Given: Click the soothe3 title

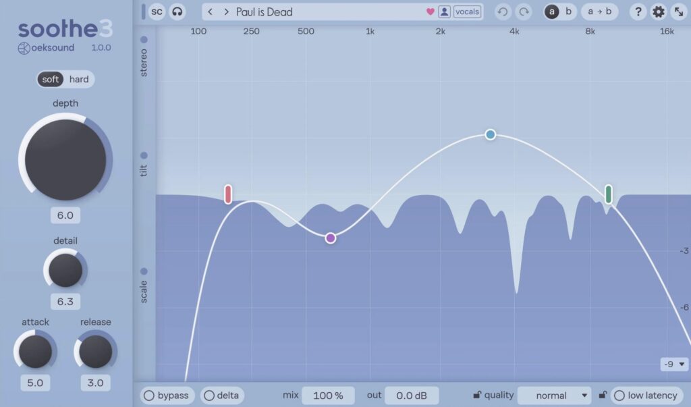Looking at the screenshot, I should coord(65,29).
